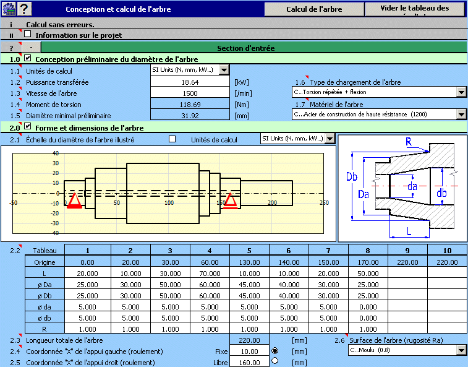Screen dimensions: 468x367
Task: Click row label 'Origine' in the table
Action: pyautogui.click(x=45, y=262)
